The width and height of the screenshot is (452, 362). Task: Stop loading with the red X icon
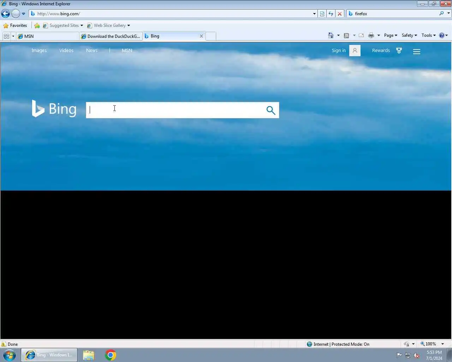340,14
